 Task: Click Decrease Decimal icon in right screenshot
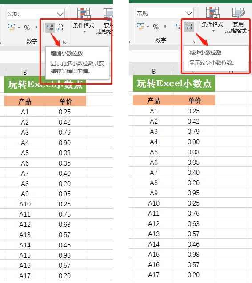coord(189,27)
